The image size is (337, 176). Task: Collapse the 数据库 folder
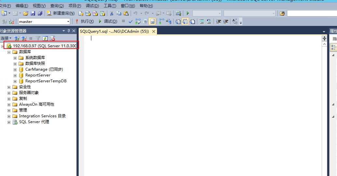[9, 52]
